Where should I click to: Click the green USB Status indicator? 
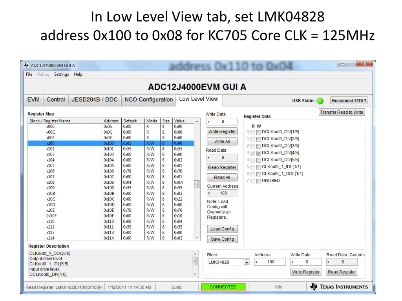(x=320, y=101)
